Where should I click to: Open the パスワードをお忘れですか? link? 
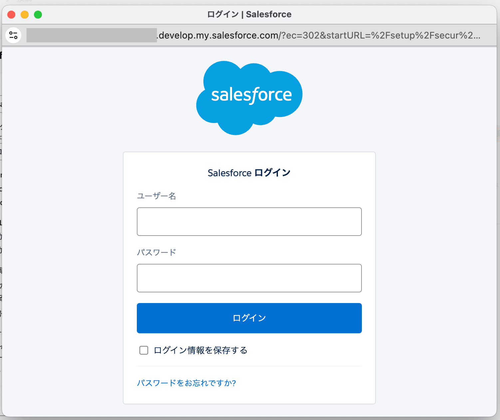[x=186, y=383]
